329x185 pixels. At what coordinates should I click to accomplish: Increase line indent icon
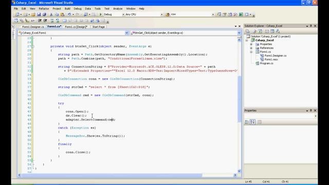coord(45,21)
